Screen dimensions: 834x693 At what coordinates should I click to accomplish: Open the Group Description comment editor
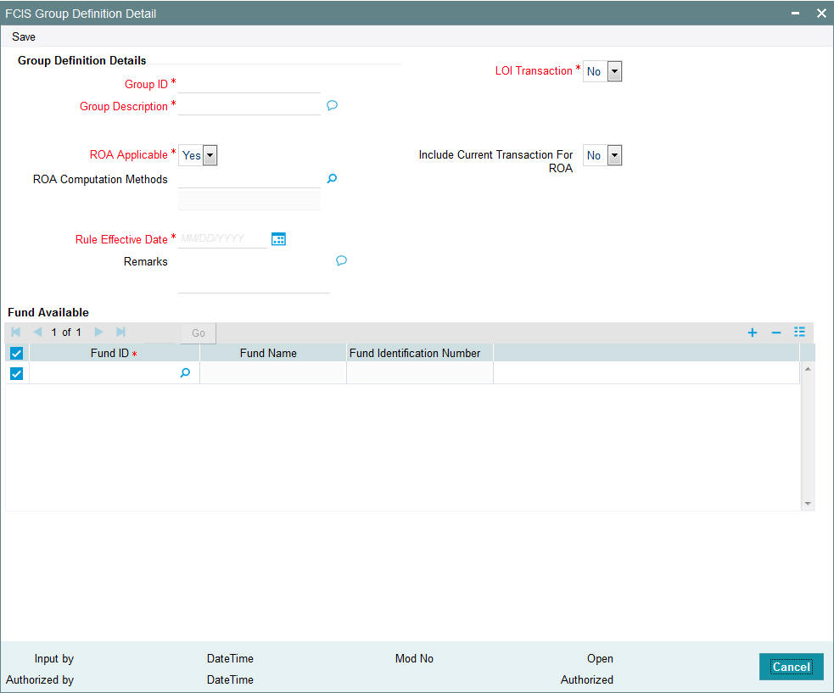332,105
